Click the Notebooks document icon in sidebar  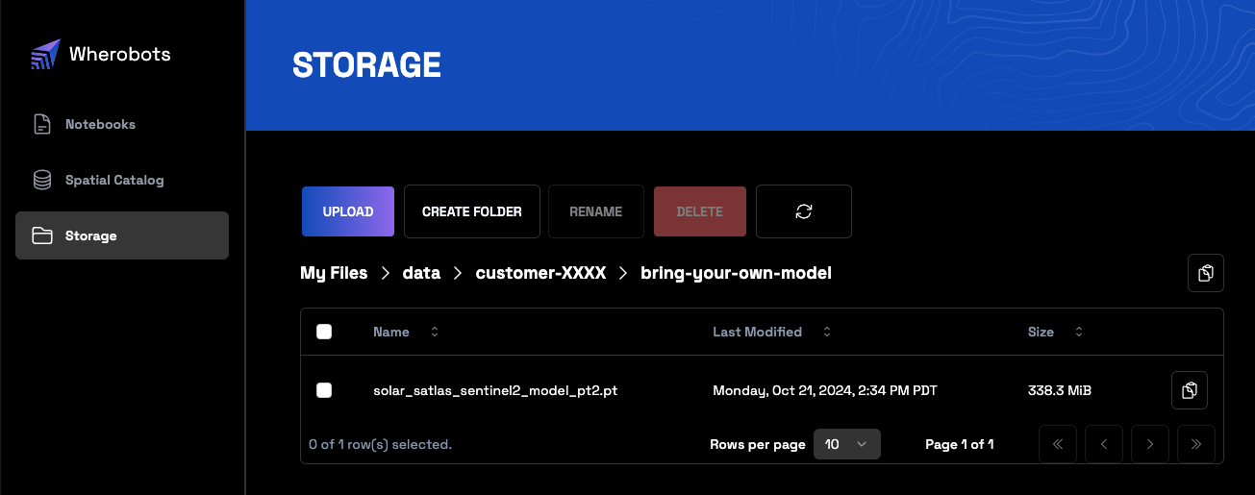(42, 124)
